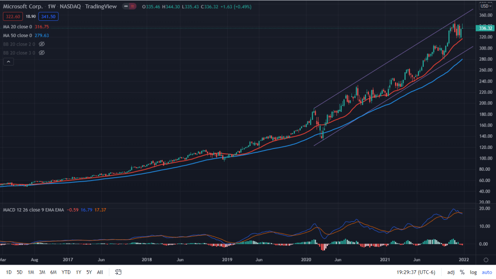This screenshot has height=279, width=496.
Task: Switch to the YTD time range
Action: (66, 272)
